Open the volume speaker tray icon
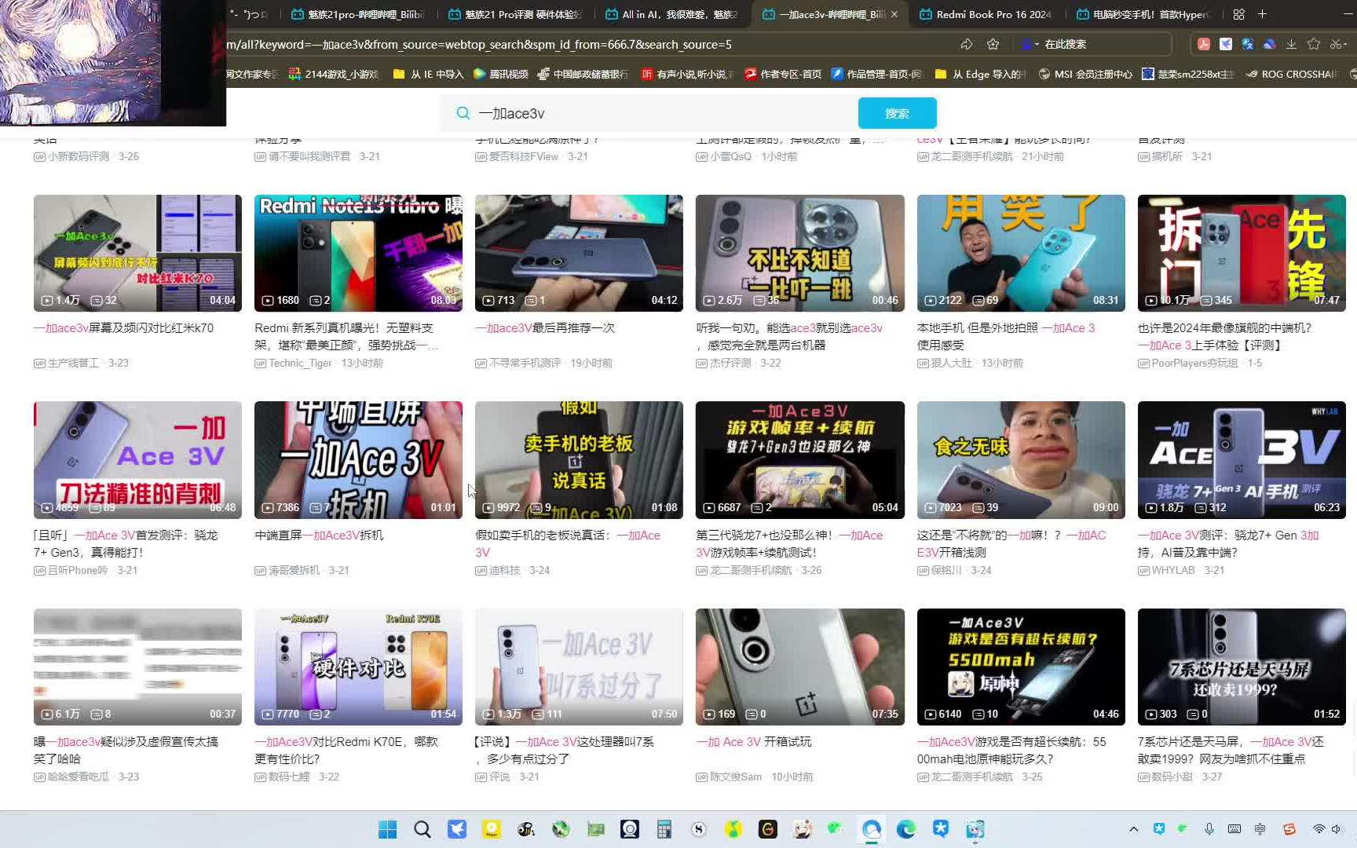The image size is (1357, 848). coord(1337,829)
